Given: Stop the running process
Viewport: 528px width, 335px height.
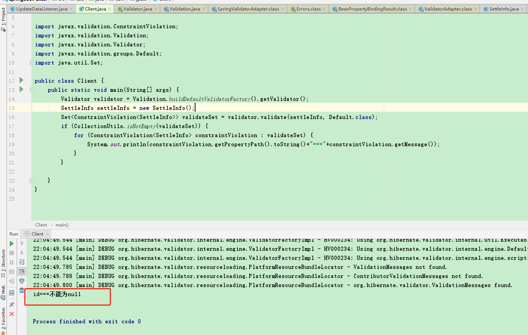Looking at the screenshot, I should pos(11,253).
